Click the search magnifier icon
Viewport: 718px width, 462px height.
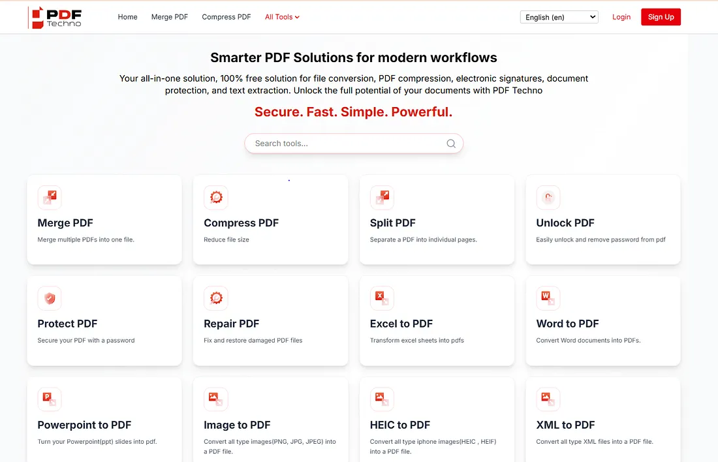451,144
